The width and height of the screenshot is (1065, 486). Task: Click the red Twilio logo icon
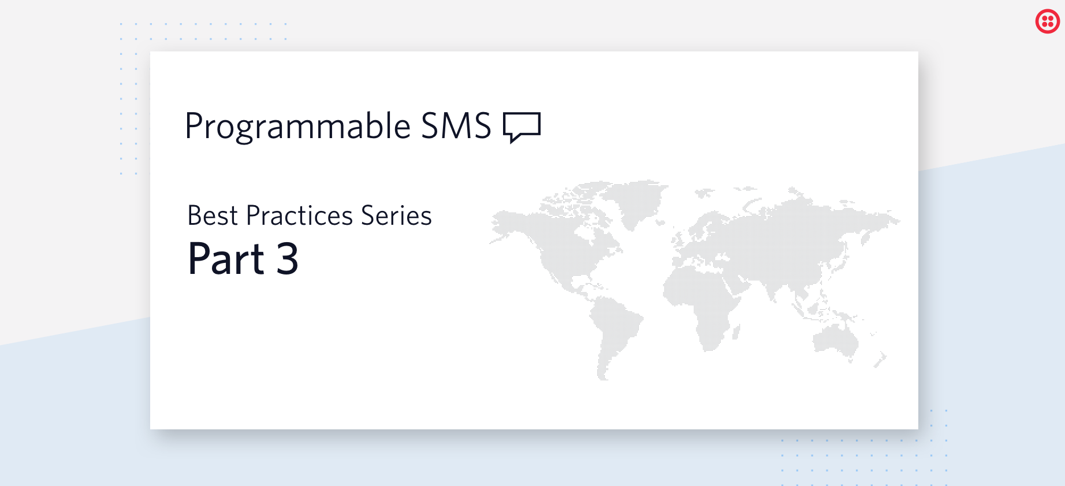pos(1047,22)
